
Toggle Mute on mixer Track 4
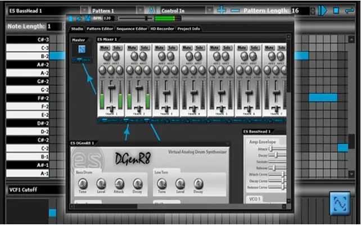[186, 49]
